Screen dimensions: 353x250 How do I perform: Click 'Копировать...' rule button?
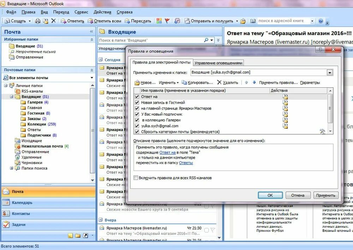(x=197, y=82)
